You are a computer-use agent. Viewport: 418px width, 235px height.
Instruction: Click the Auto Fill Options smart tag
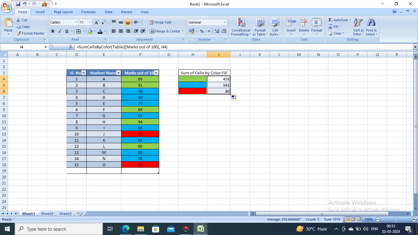(233, 97)
